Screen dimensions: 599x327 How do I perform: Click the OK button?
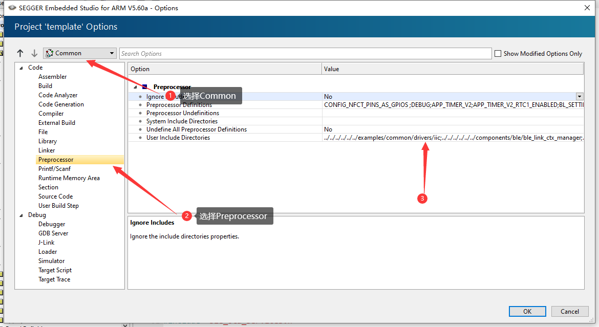pos(527,311)
